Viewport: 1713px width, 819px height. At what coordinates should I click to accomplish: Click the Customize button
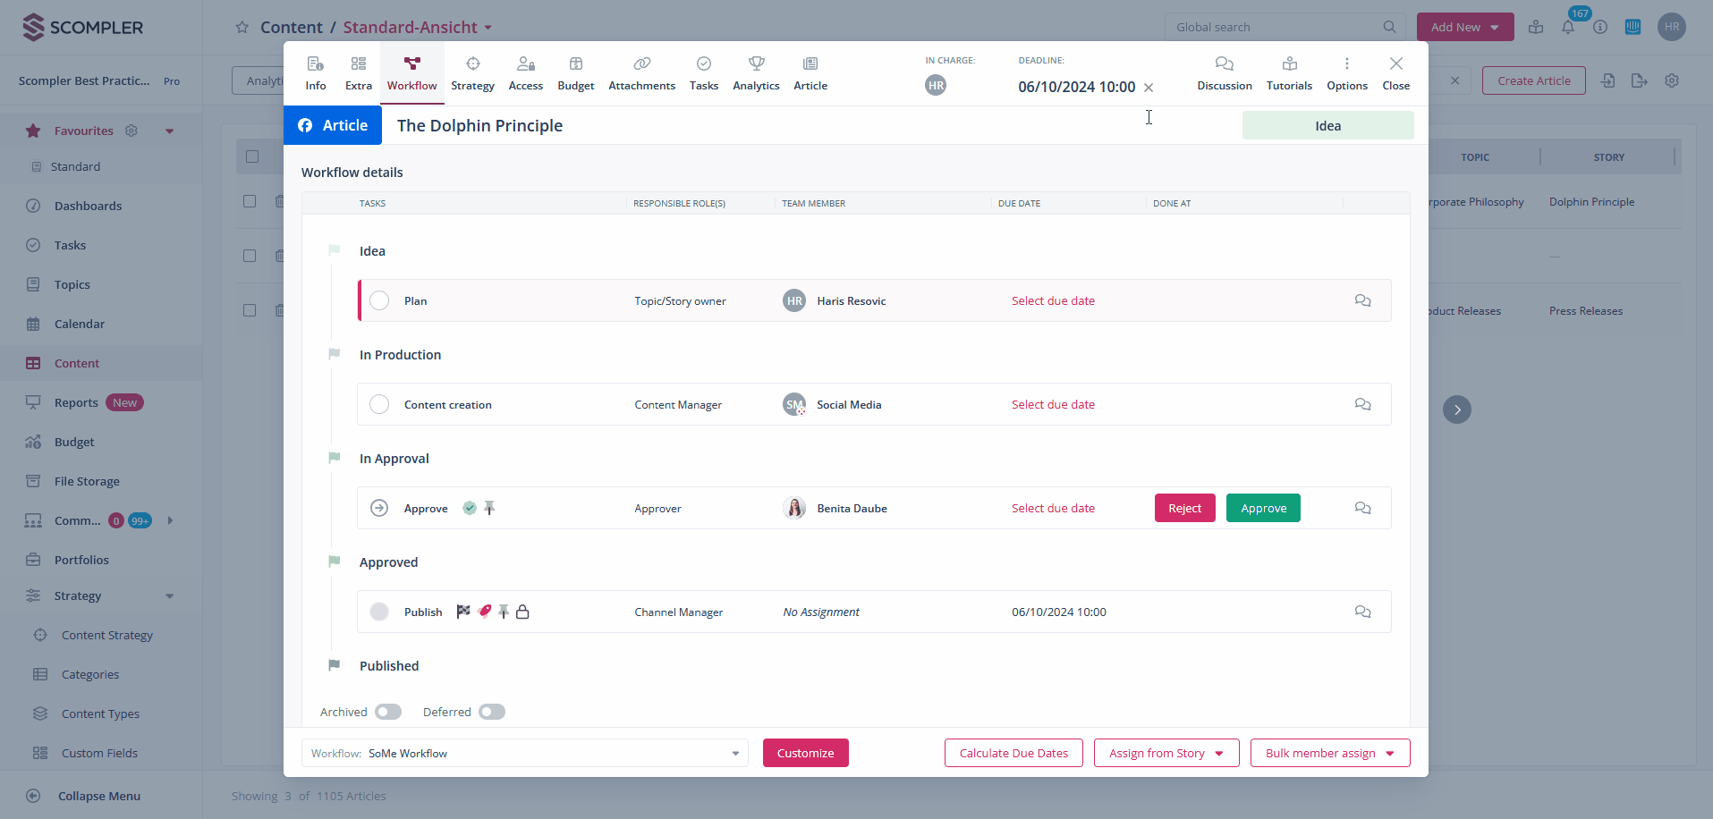[805, 754]
